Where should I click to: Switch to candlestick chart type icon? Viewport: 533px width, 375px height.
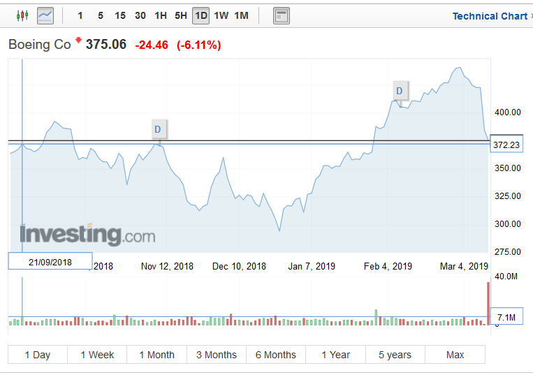22,15
